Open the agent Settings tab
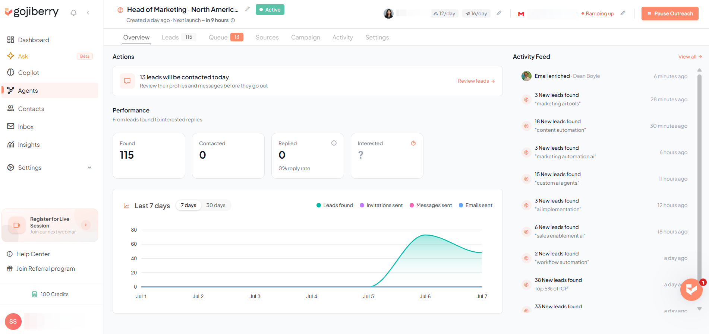The height and width of the screenshot is (334, 709). tap(377, 37)
